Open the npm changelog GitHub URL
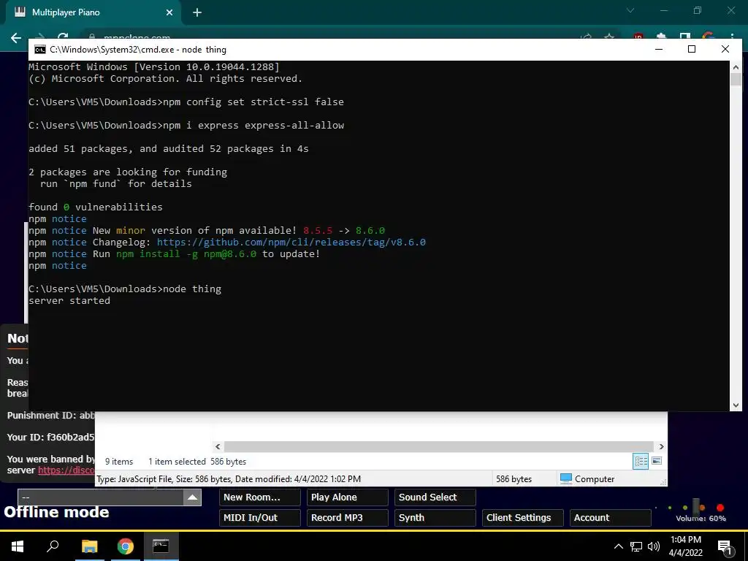 (x=291, y=242)
